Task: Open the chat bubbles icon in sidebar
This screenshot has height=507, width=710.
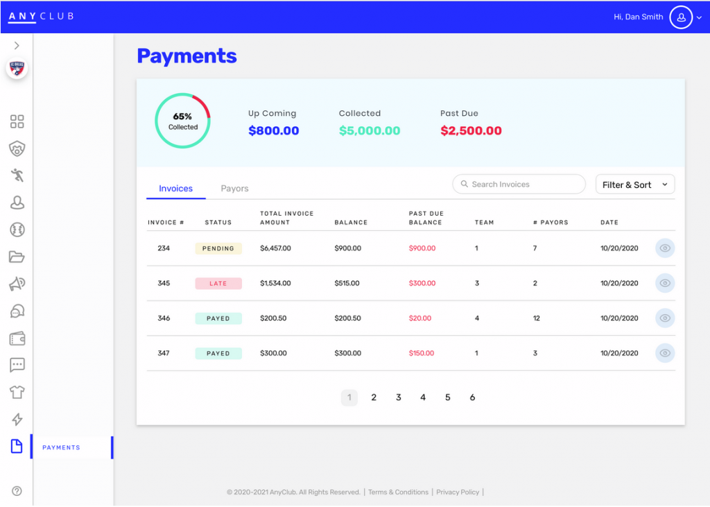Action: click(17, 311)
